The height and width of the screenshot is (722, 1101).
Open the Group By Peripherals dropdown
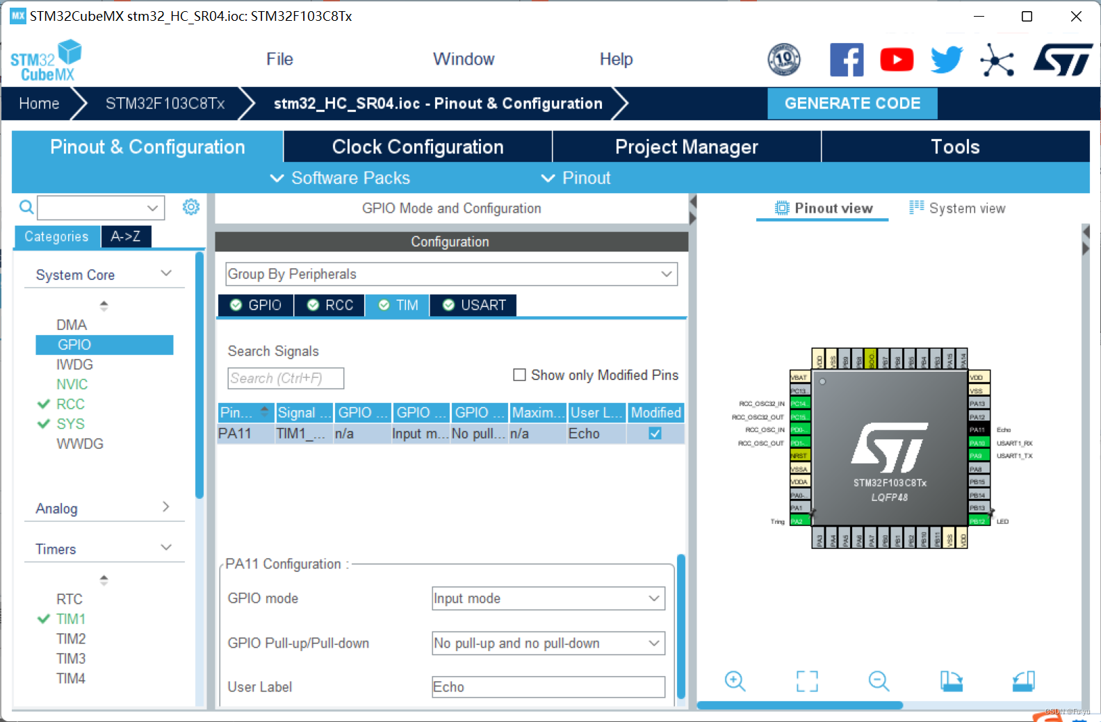452,274
